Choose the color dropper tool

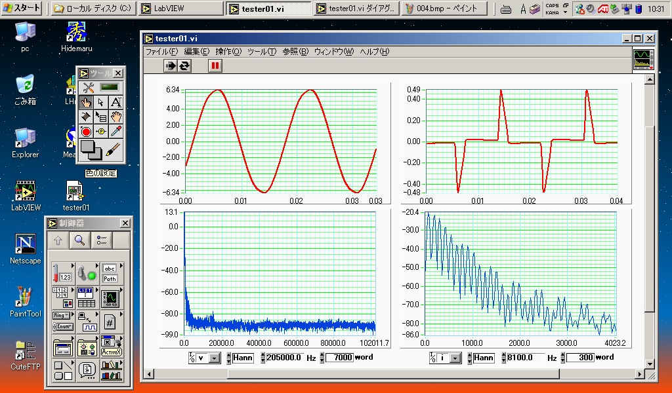tap(116, 131)
